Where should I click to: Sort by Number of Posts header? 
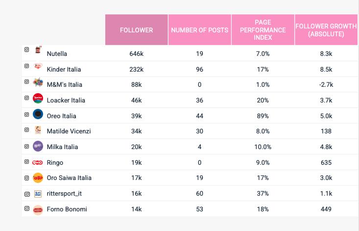pos(199,30)
